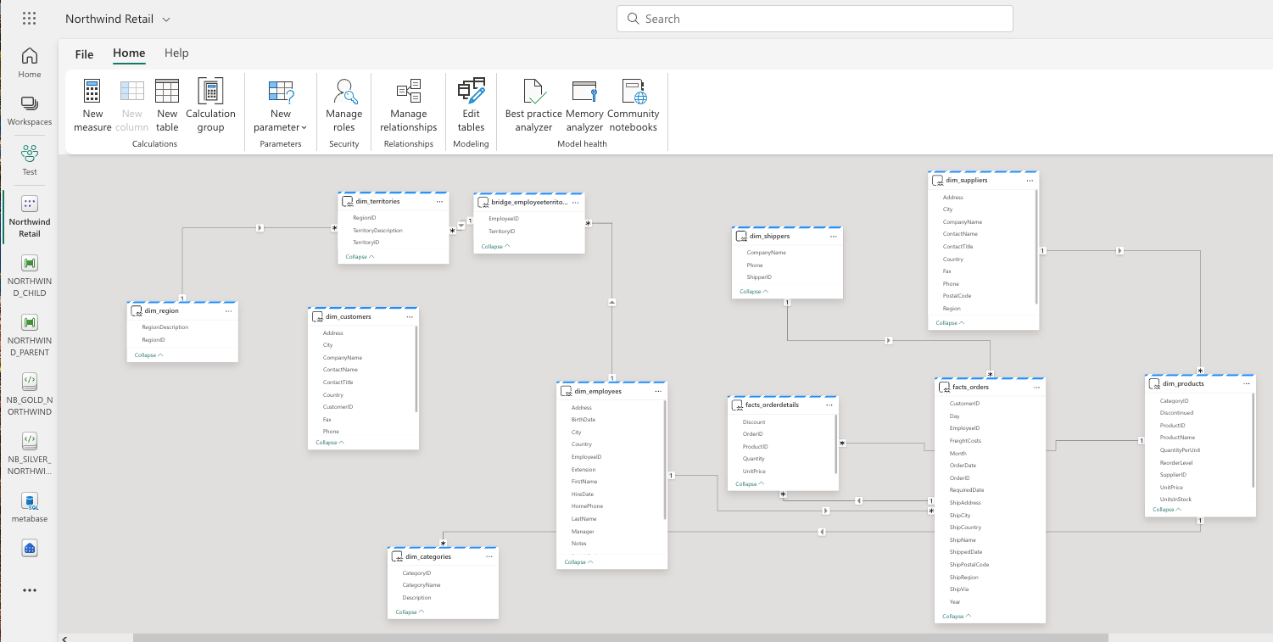Open the metabase SQL item in the sidebar

pyautogui.click(x=30, y=508)
